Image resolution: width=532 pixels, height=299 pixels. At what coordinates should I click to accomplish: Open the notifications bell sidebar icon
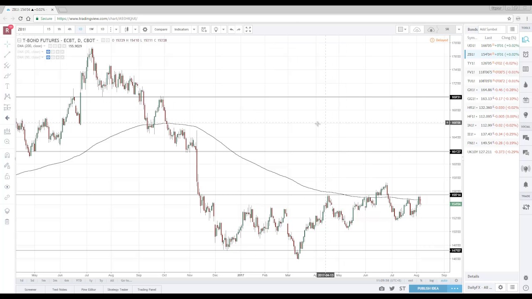pyautogui.click(x=526, y=184)
